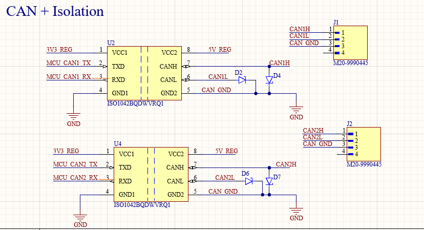Click the TXD pin name inside U2

pyautogui.click(x=118, y=67)
